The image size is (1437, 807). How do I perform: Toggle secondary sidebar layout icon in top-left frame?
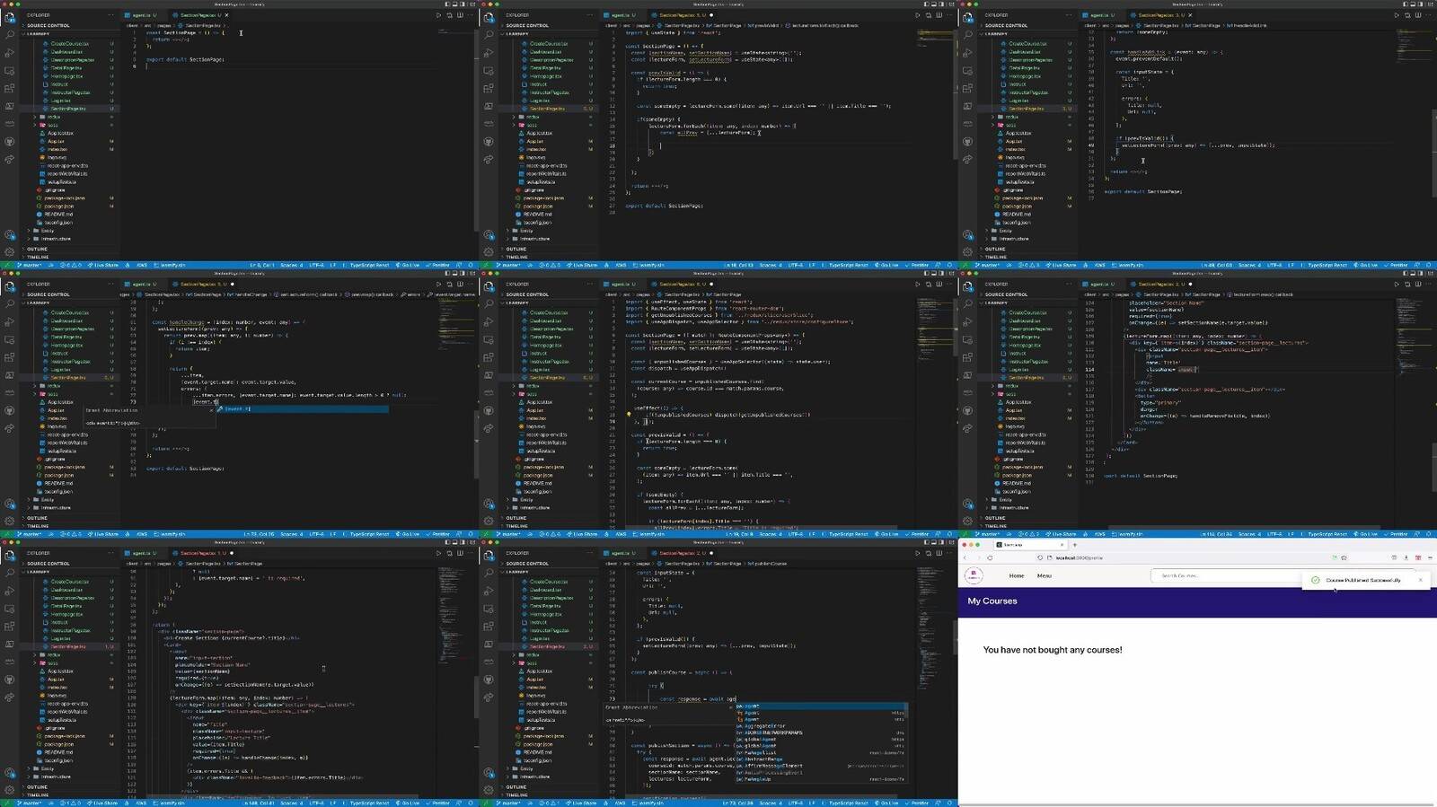[x=461, y=4]
